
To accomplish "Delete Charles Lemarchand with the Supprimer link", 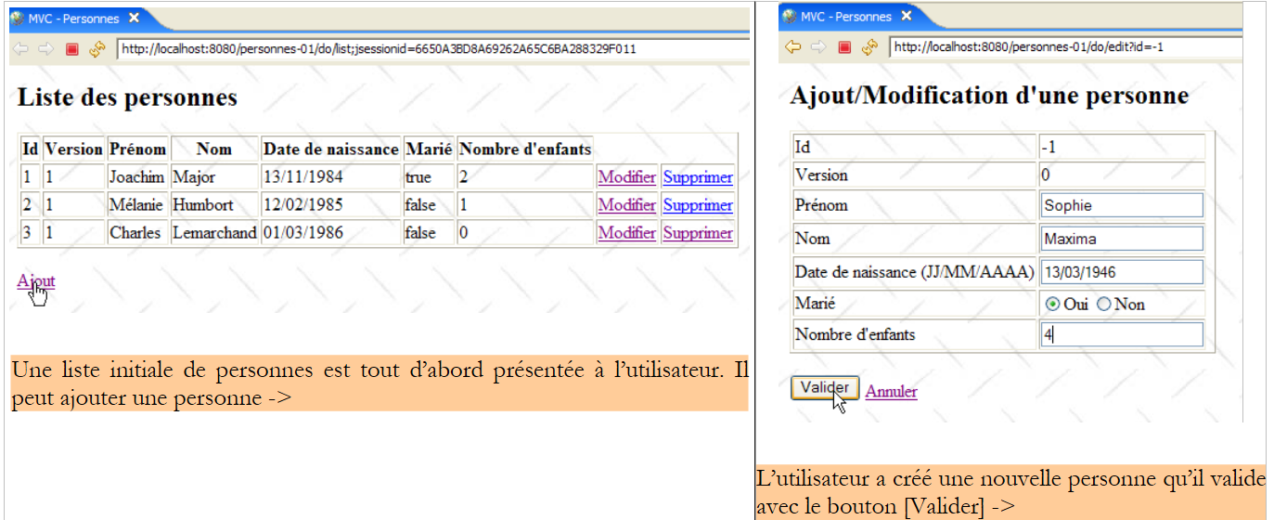I will [x=698, y=233].
